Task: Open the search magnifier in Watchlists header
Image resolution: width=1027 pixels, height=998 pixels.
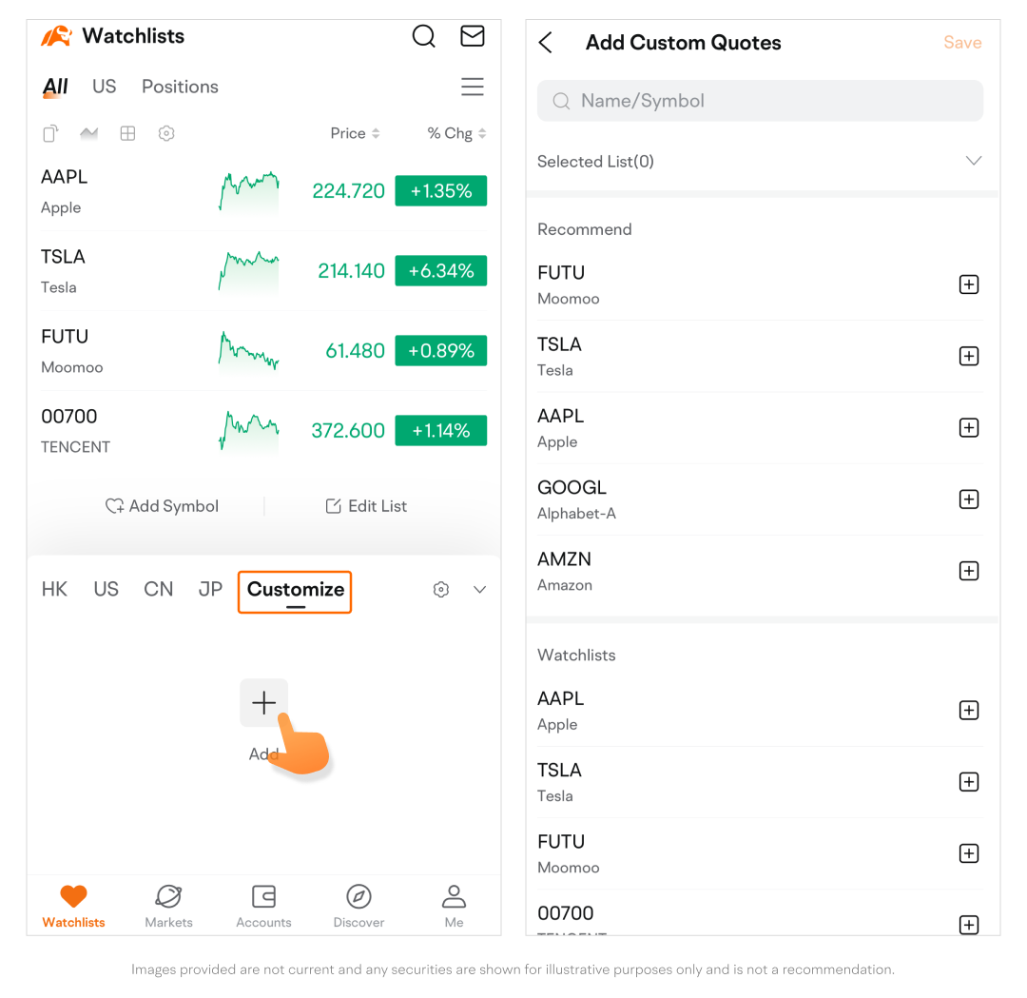Action: 424,36
